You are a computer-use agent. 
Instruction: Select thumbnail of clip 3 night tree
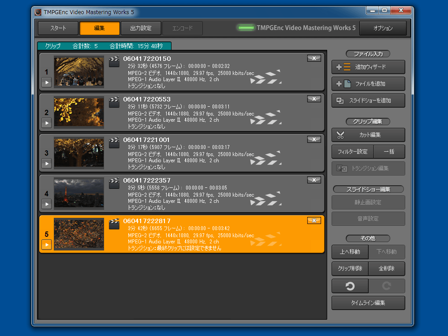click(79, 153)
